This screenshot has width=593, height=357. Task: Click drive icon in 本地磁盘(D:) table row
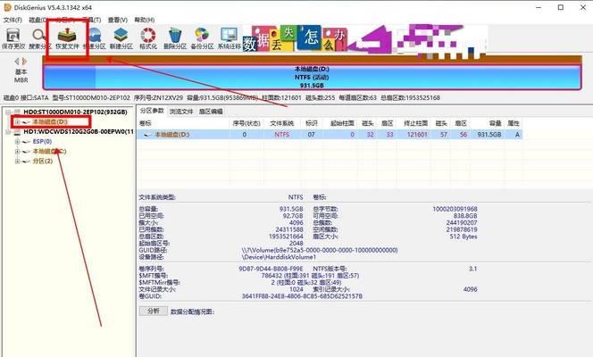[148, 135]
